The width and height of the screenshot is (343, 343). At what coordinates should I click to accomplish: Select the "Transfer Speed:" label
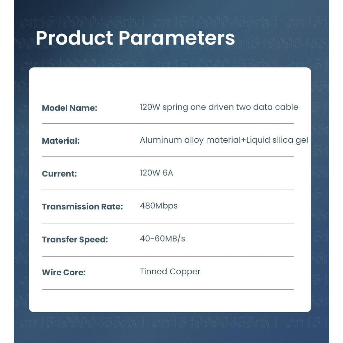coord(75,240)
